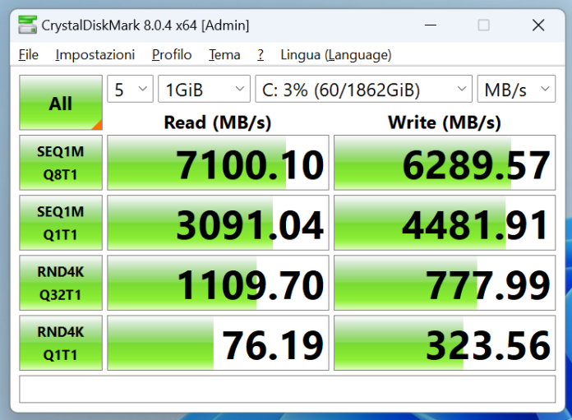572x420 pixels.
Task: Open the Tema menu
Action: (x=224, y=55)
